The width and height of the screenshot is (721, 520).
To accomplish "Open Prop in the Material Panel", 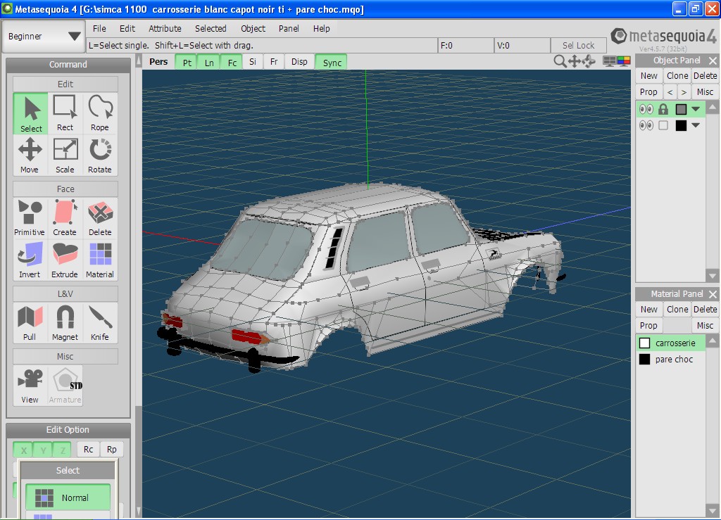I will point(648,326).
